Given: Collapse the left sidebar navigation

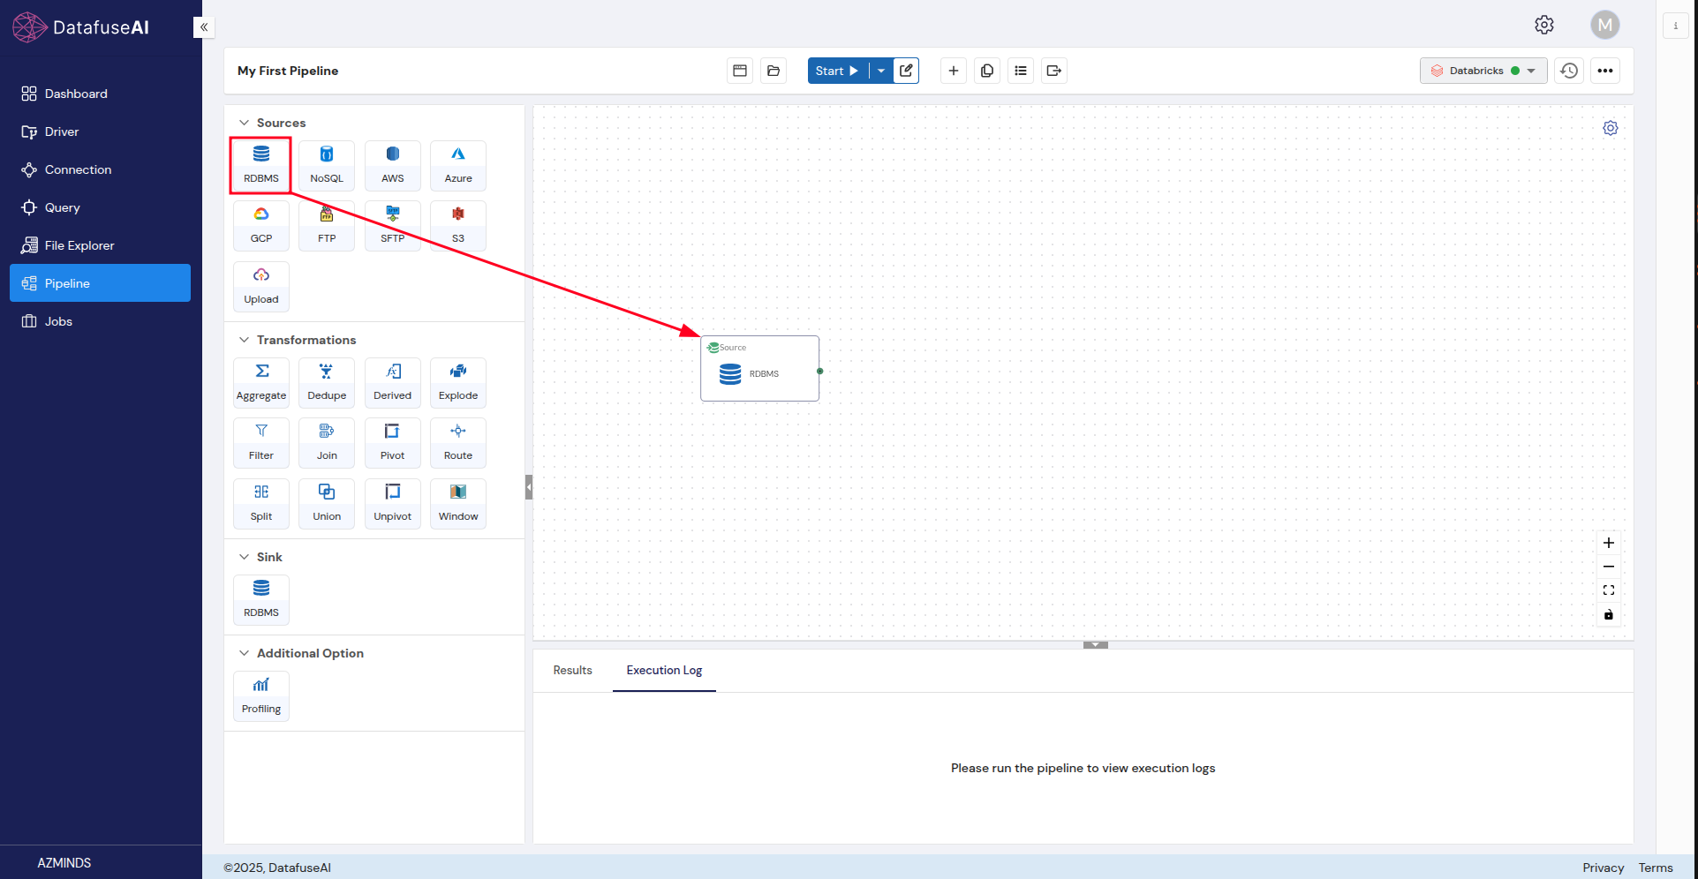Looking at the screenshot, I should [204, 27].
